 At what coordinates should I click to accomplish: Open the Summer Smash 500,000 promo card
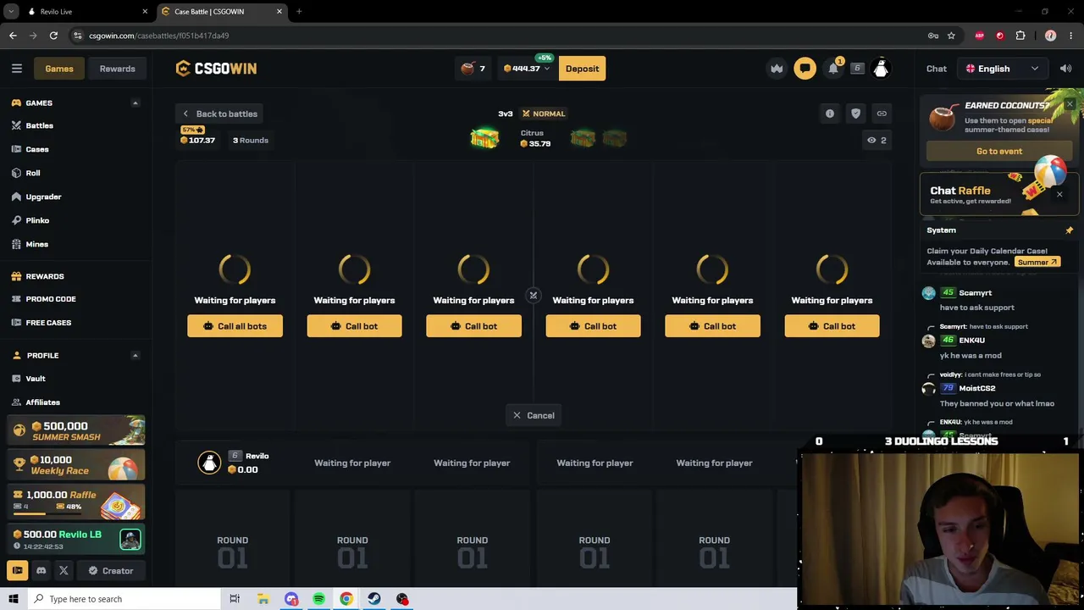76,431
